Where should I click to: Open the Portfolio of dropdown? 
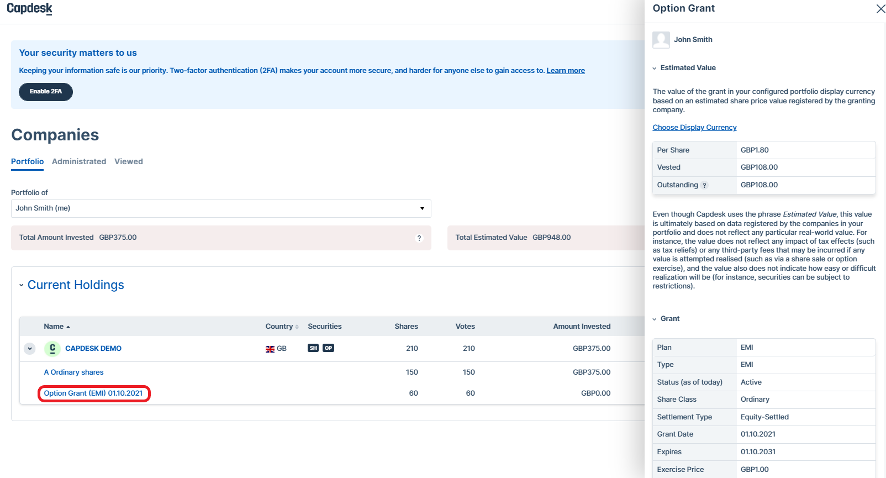point(221,208)
